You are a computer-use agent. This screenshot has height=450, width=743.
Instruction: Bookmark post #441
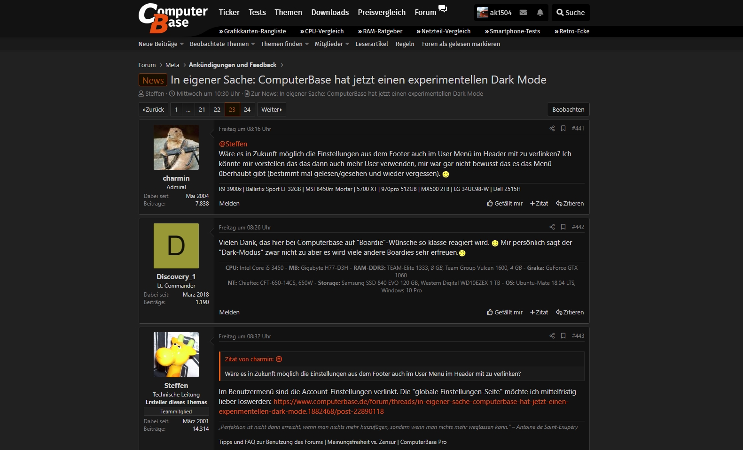click(563, 129)
